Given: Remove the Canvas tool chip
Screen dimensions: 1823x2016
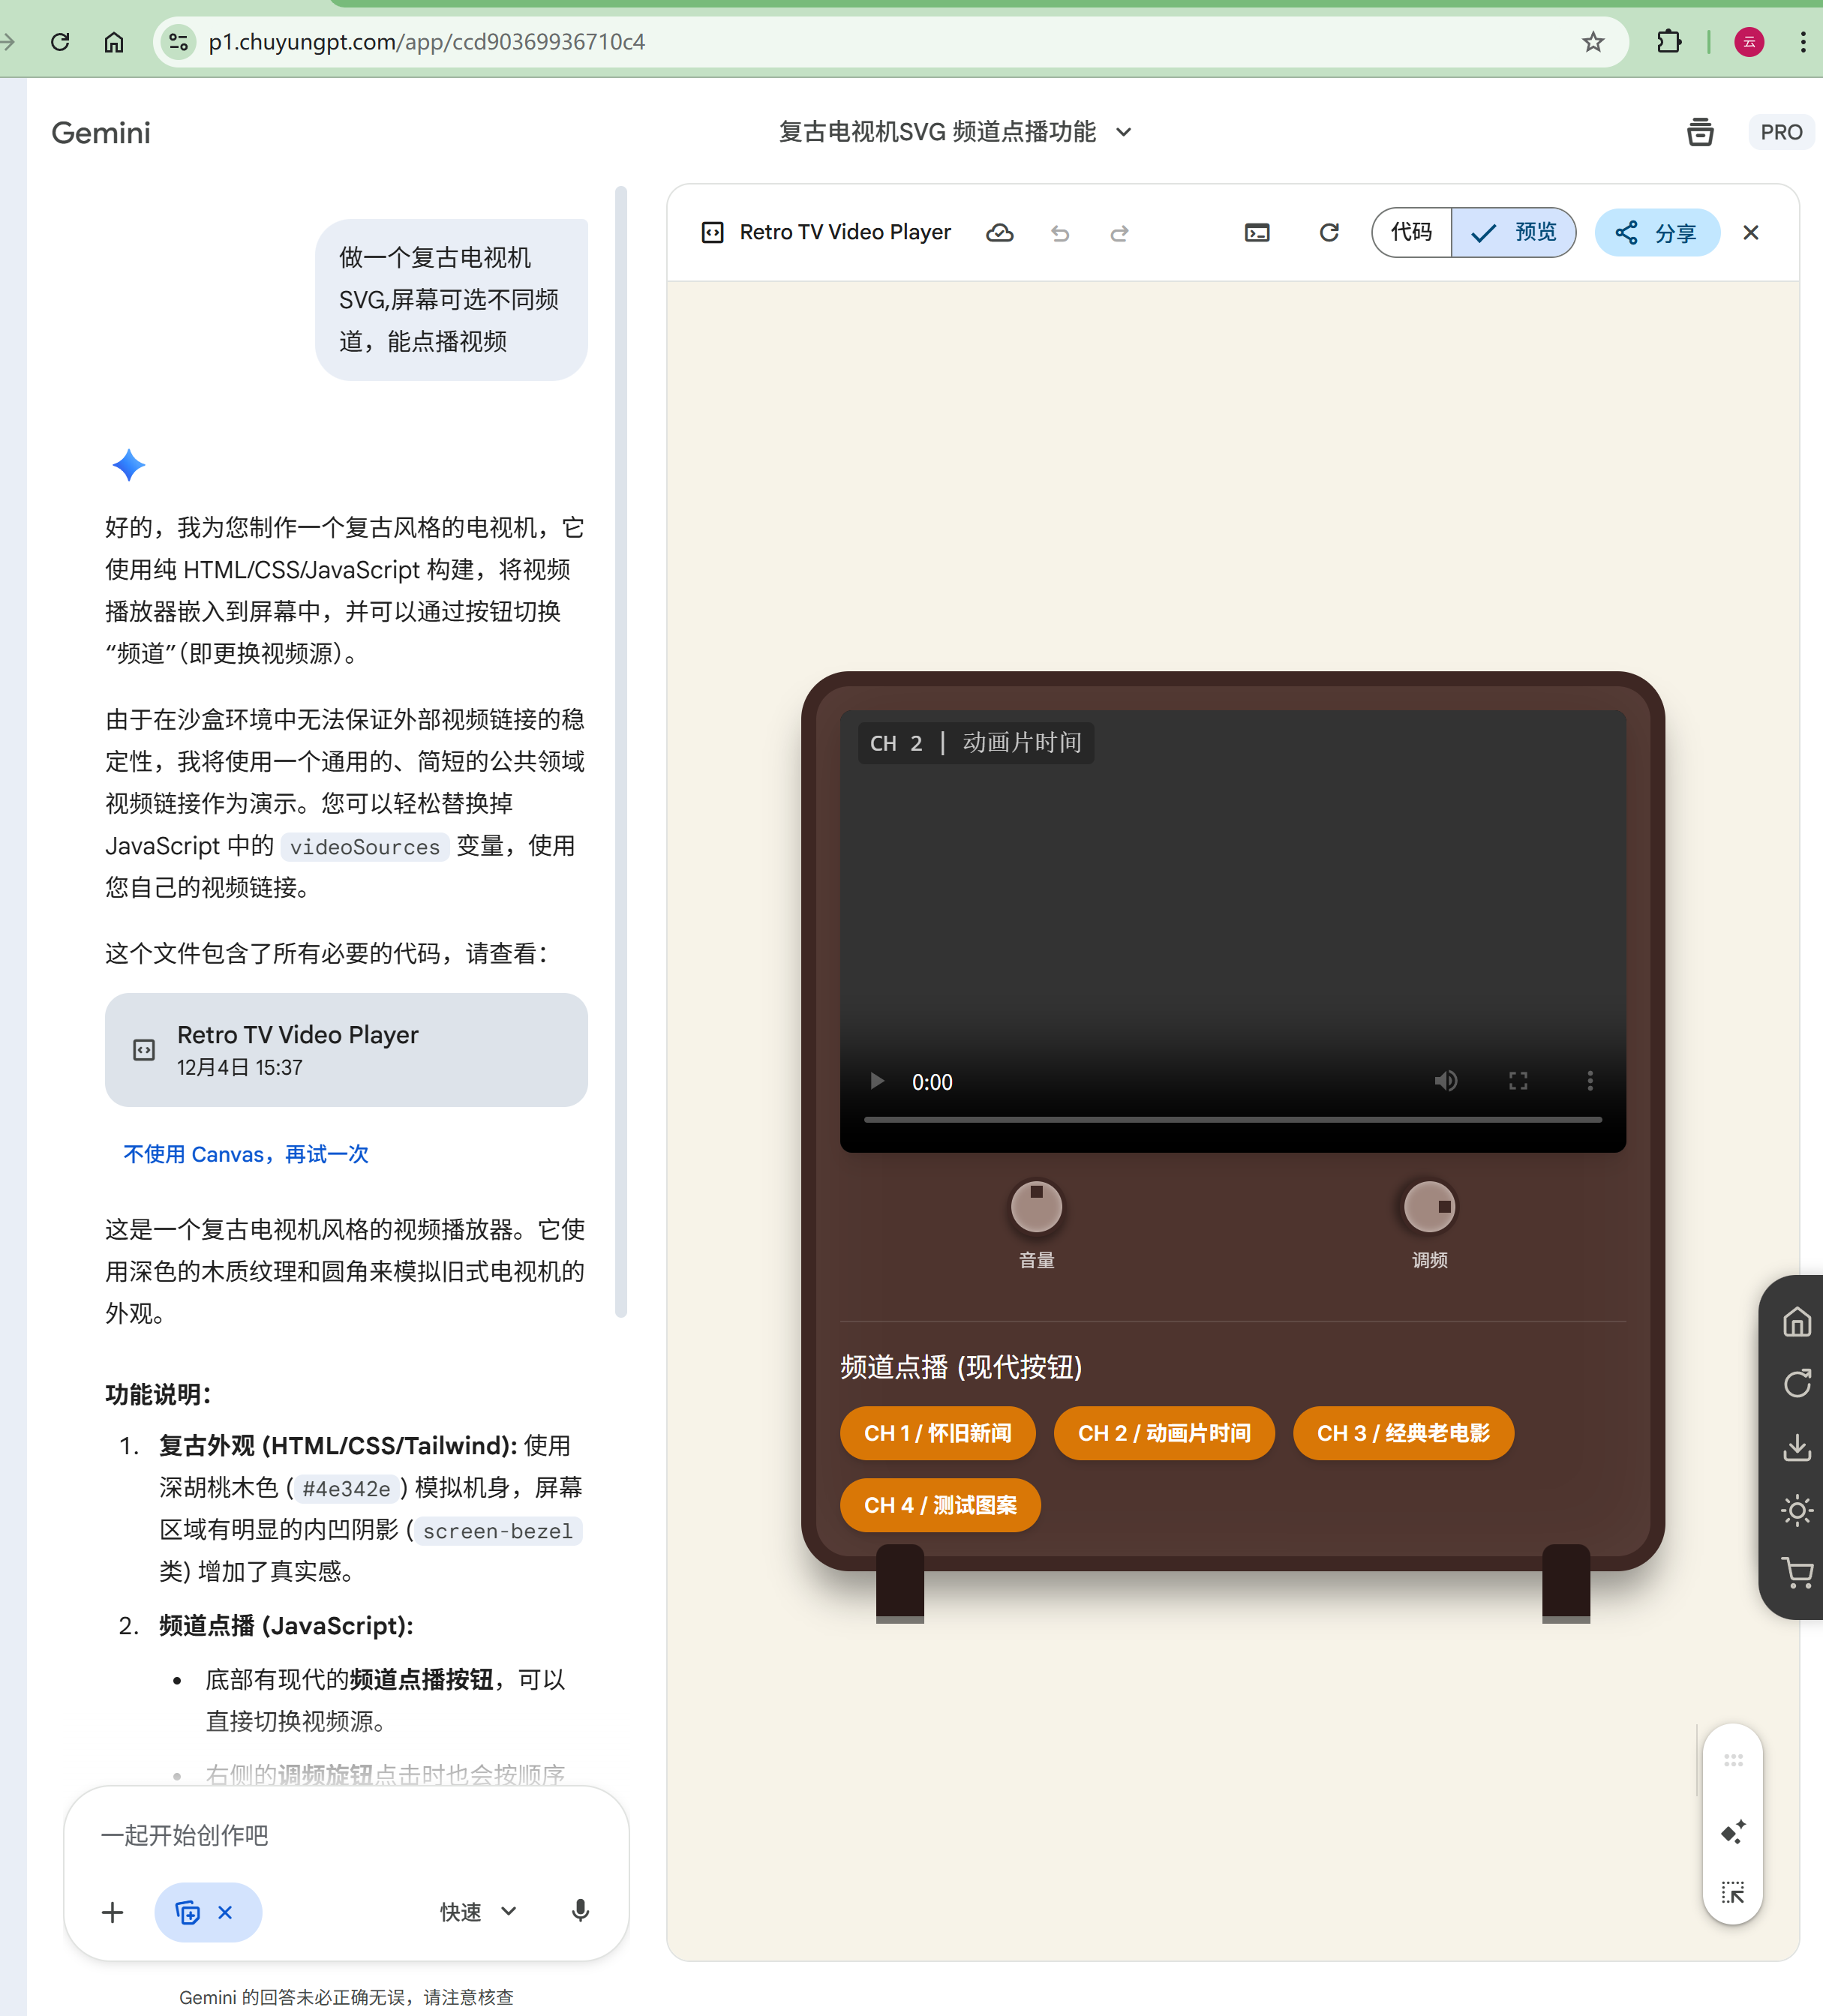Looking at the screenshot, I should coord(225,1912).
